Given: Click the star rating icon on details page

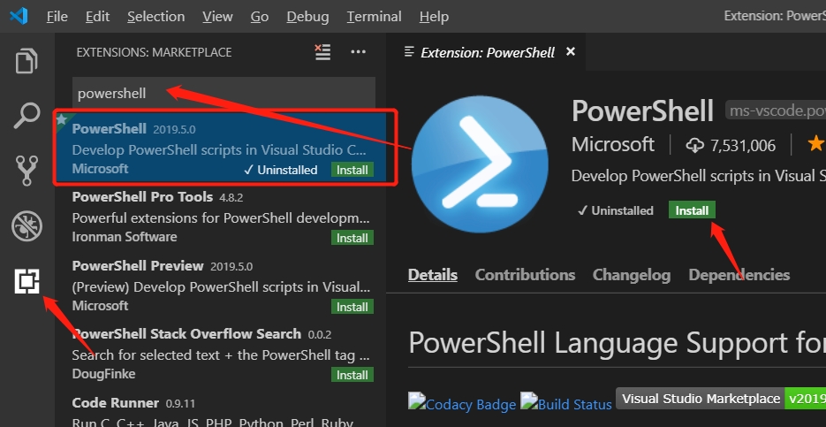Looking at the screenshot, I should tap(816, 143).
